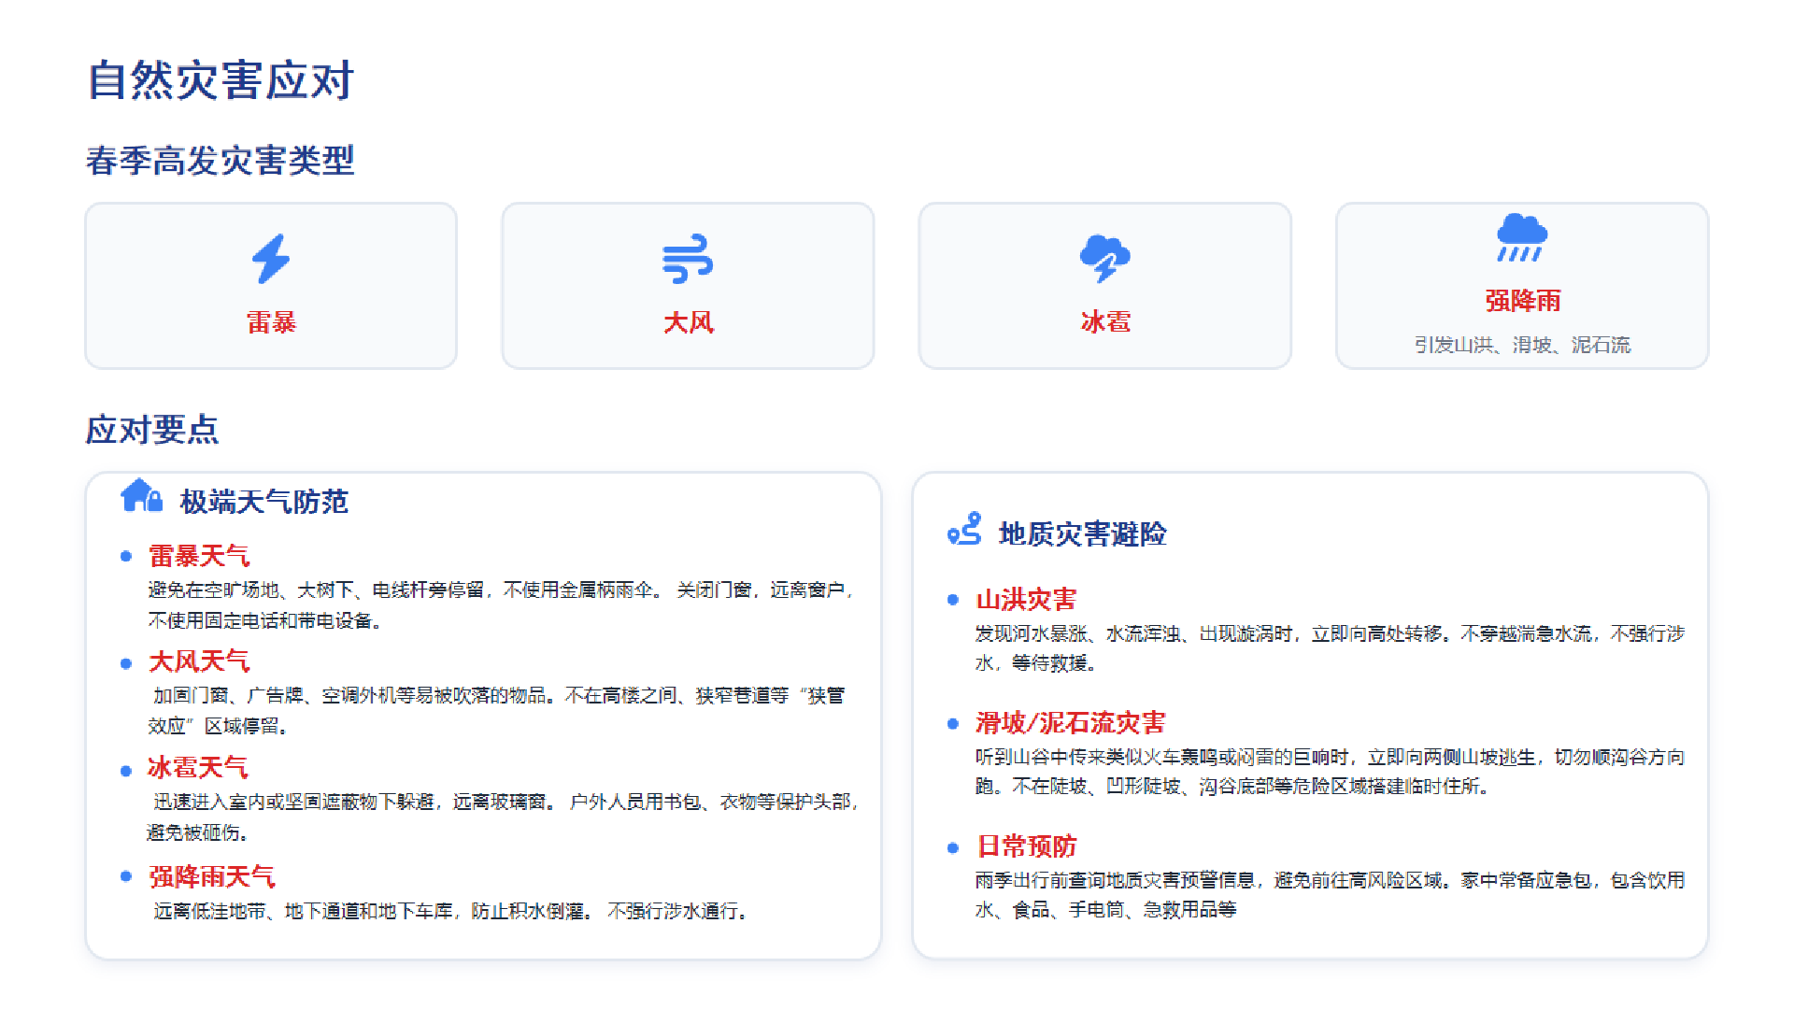The image size is (1794, 1009).
Task: Click the route icon beside 地质灾害避险
Action: (964, 529)
